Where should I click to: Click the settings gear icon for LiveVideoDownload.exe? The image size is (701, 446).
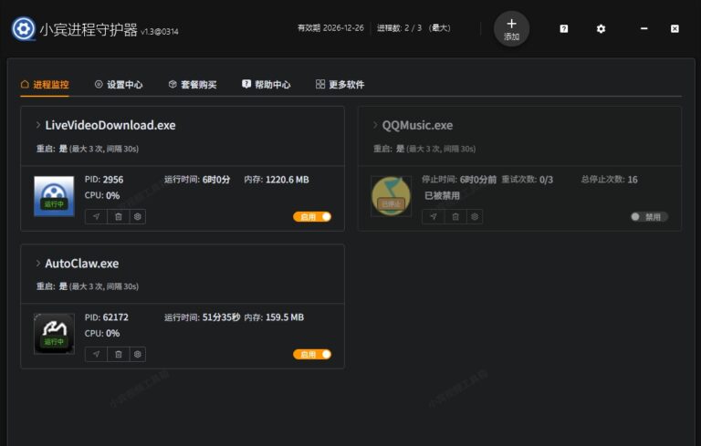138,217
